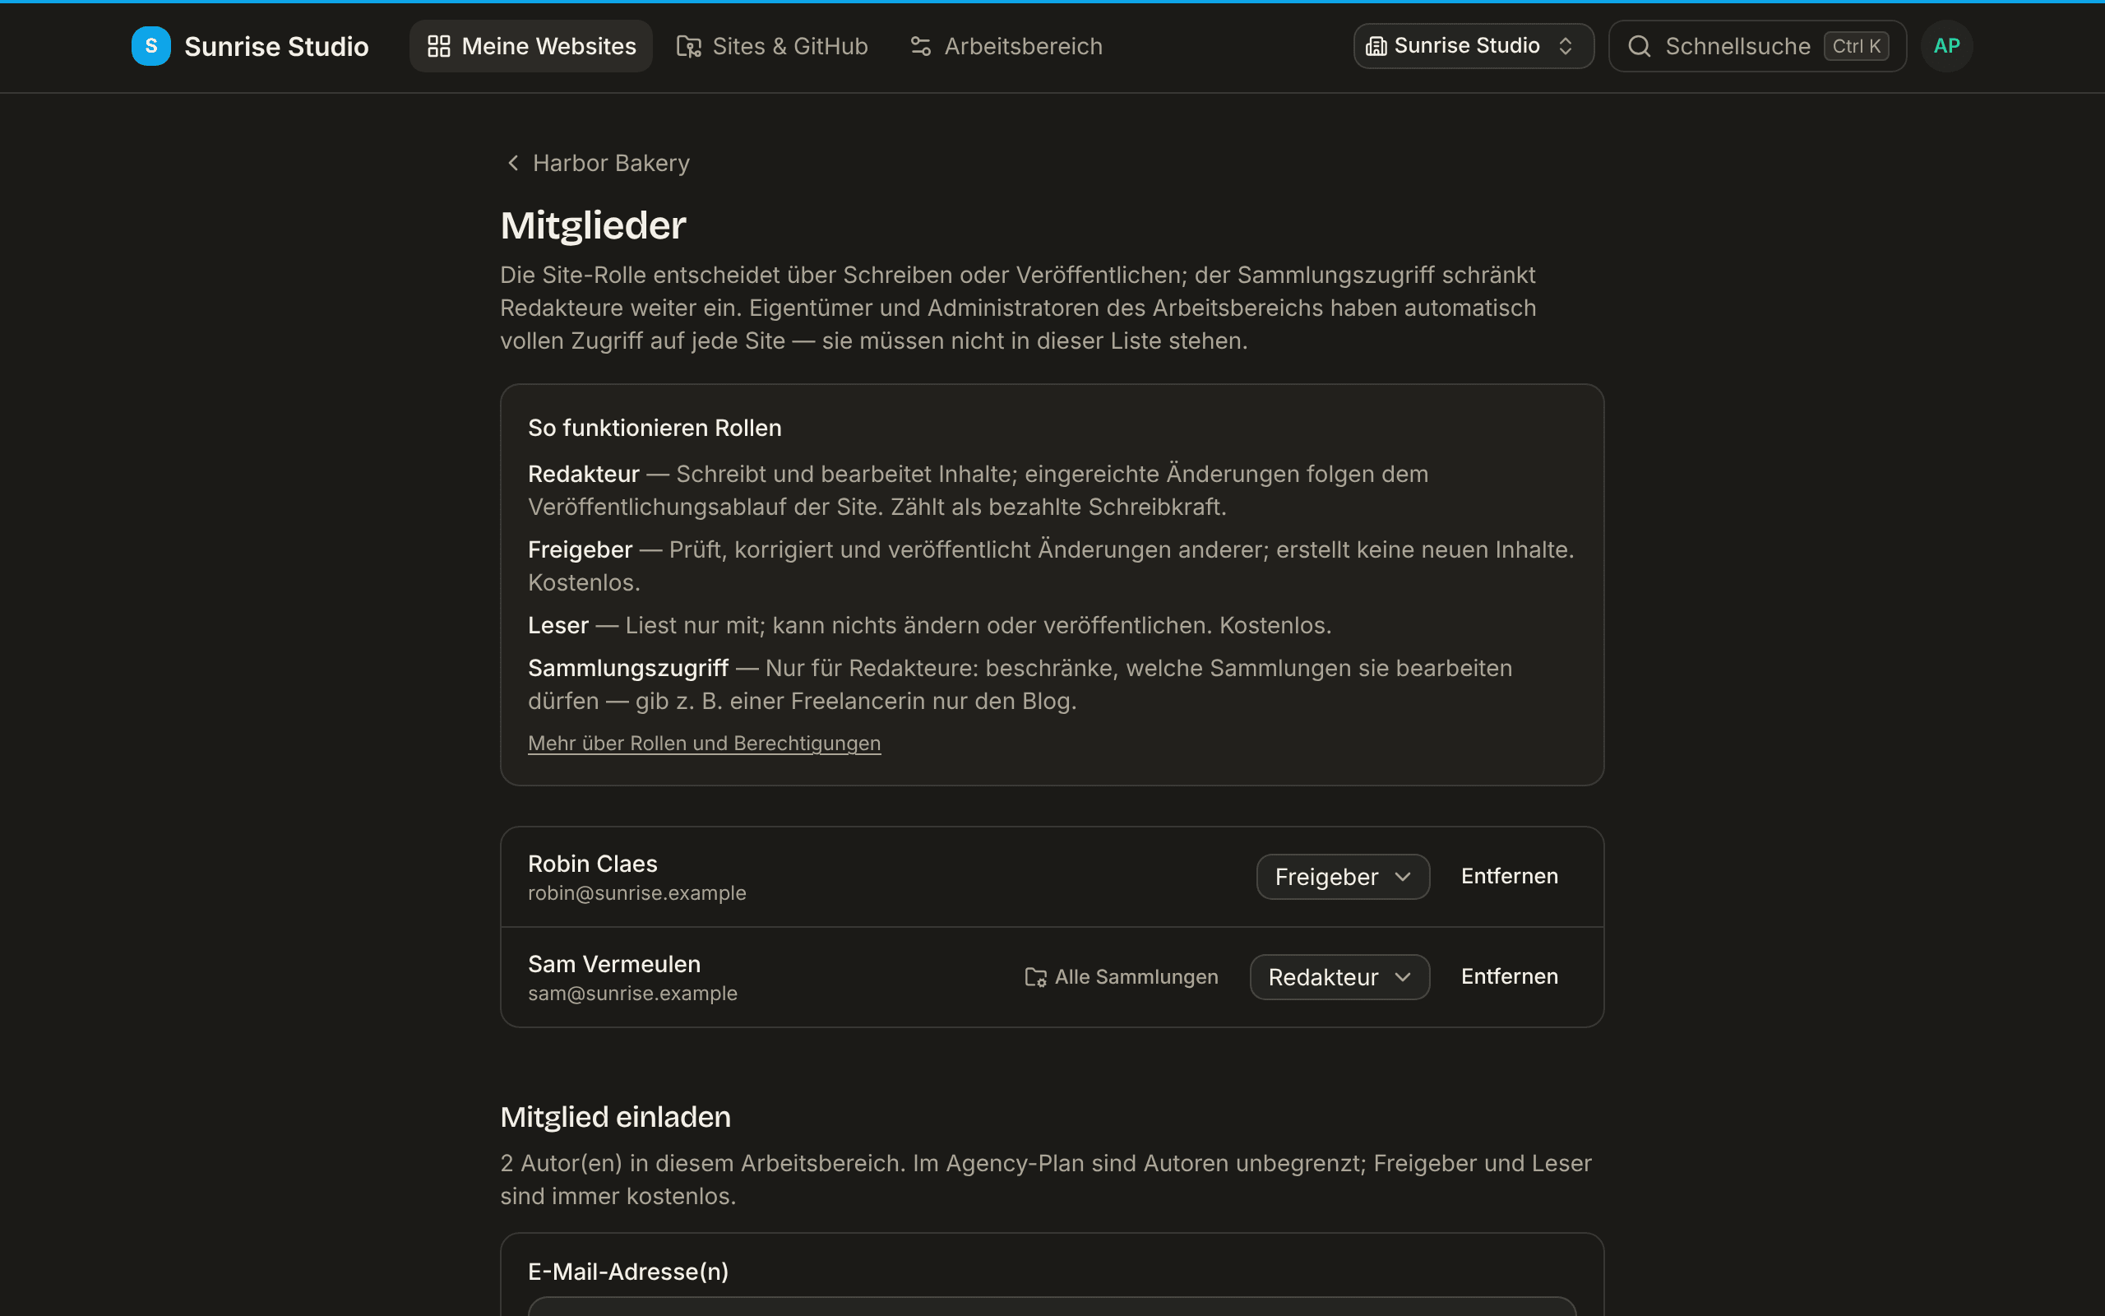Remove Sam Vermeulen via Entfernen
2105x1316 pixels.
[1509, 976]
